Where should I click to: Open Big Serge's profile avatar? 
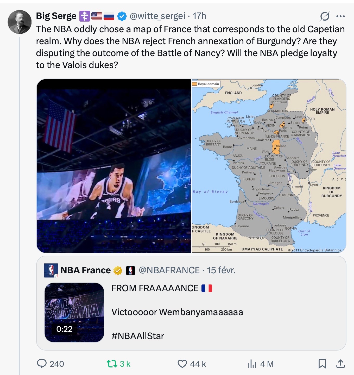[20, 22]
